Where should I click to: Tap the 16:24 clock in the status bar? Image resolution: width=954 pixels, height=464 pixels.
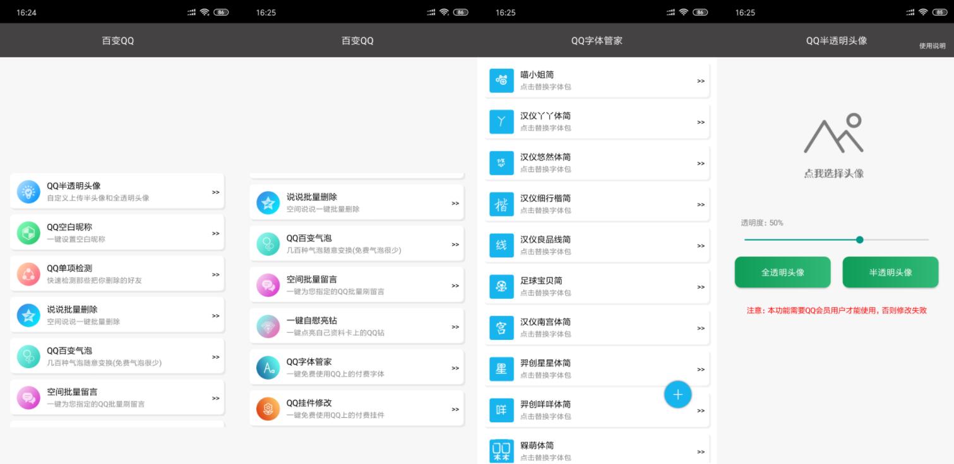(27, 12)
